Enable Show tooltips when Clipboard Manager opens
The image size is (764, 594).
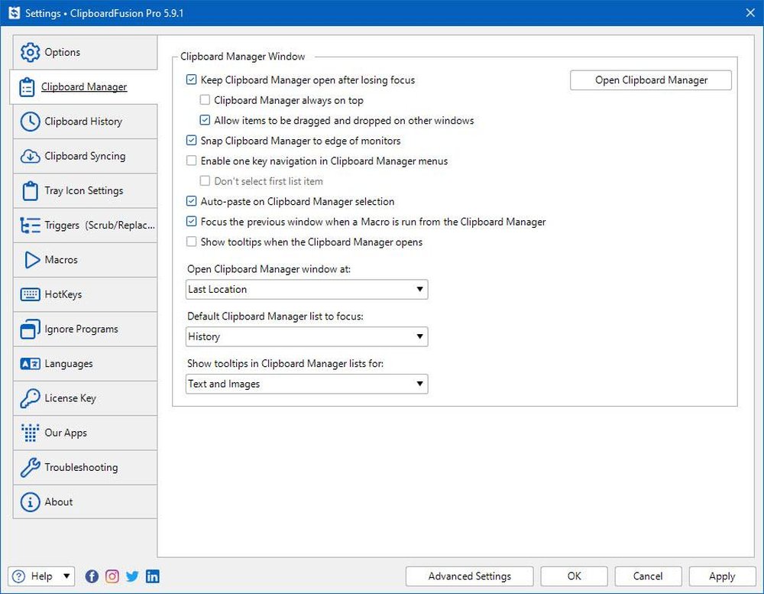192,242
